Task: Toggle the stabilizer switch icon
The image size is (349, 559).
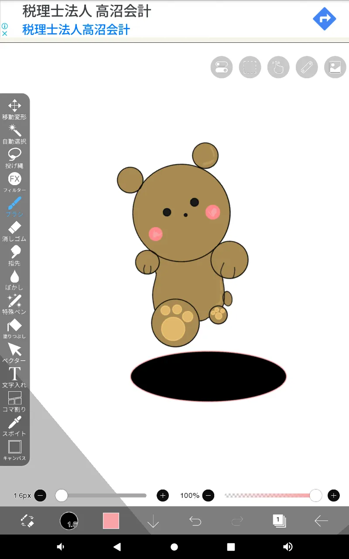Action: click(x=222, y=67)
